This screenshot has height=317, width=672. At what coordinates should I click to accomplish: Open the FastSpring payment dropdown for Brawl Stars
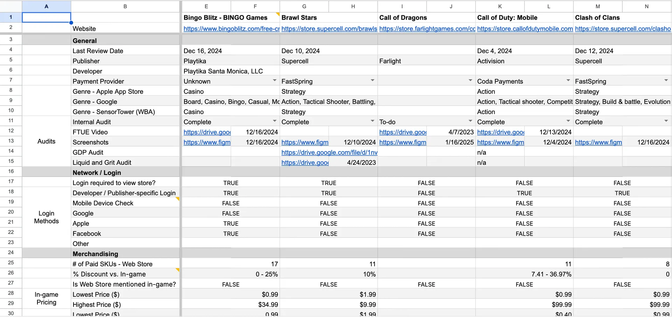[372, 80]
